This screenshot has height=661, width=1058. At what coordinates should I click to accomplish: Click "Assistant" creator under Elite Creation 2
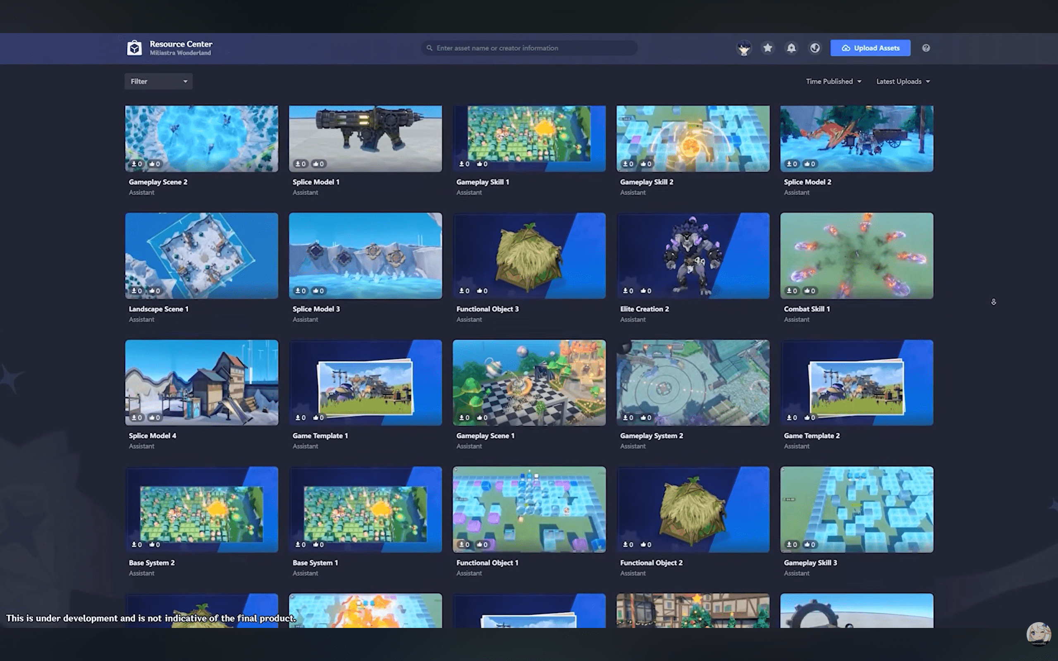(633, 320)
